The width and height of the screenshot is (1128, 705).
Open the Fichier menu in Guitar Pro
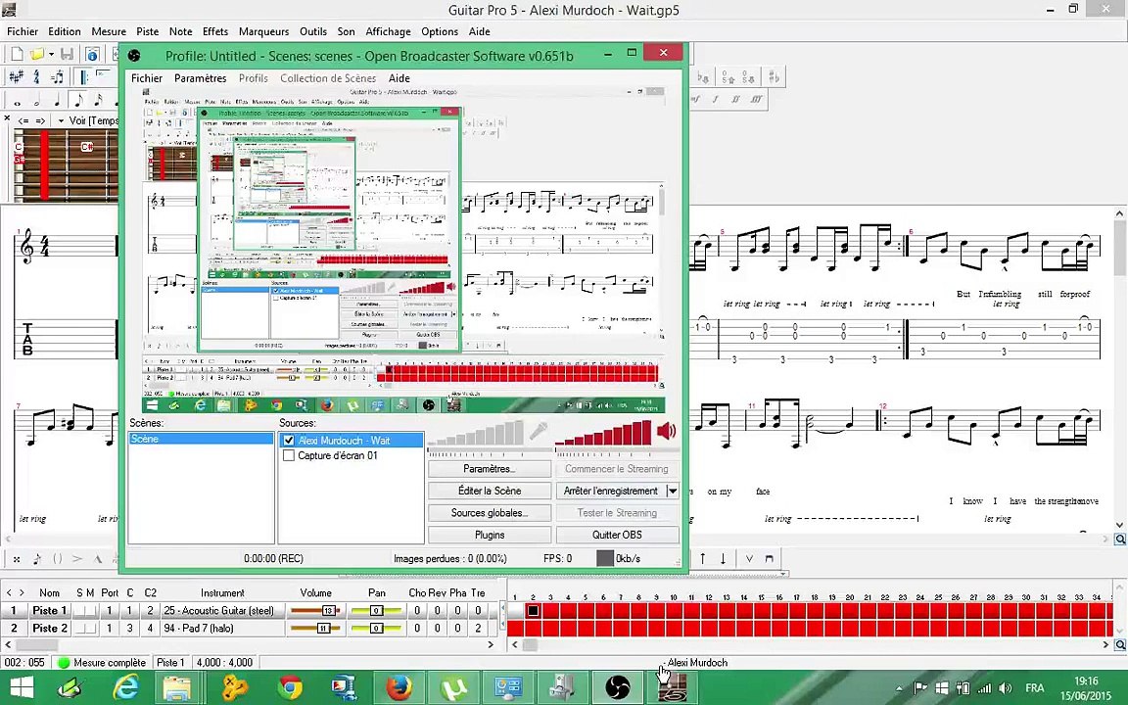tap(23, 31)
